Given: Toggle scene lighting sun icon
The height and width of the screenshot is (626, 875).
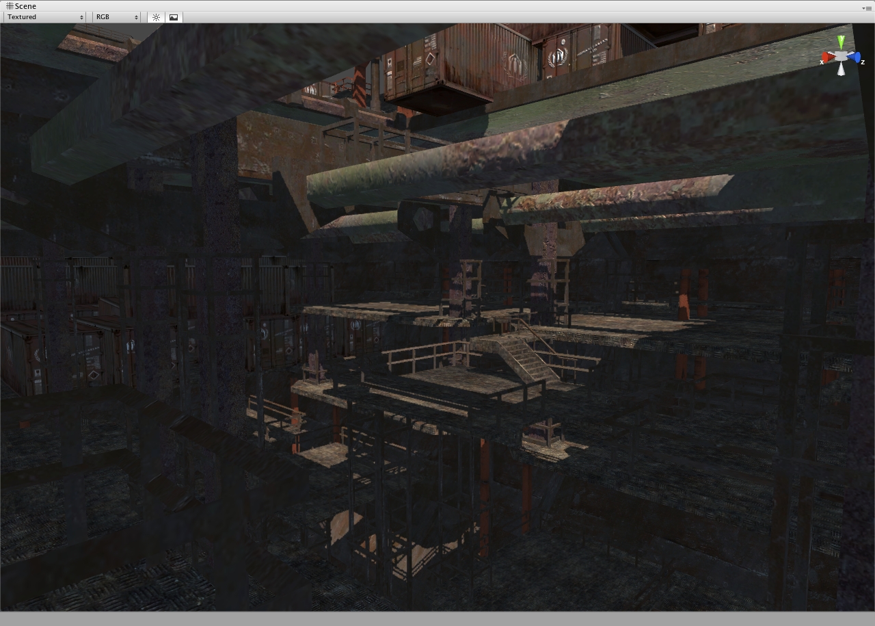Looking at the screenshot, I should 156,17.
